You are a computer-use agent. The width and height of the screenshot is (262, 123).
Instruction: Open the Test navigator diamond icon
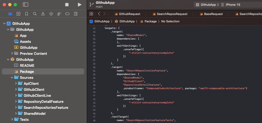pos(51,14)
